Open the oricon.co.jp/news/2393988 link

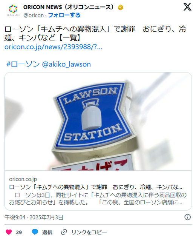tap(53, 47)
